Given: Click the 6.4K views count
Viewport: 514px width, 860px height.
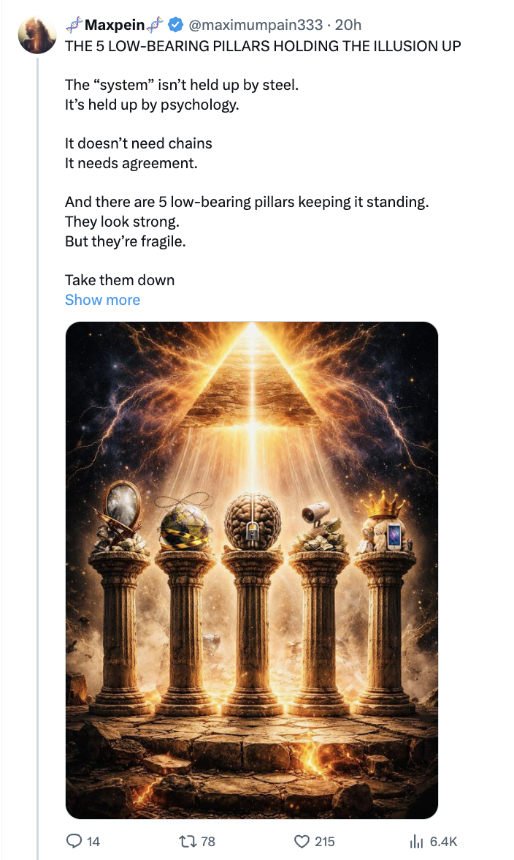Looking at the screenshot, I should click(x=444, y=842).
